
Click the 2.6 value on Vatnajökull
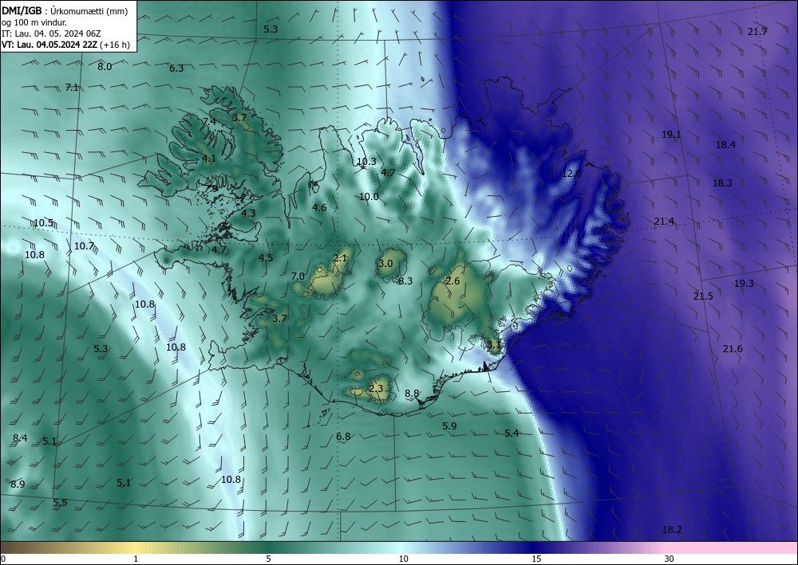[453, 281]
